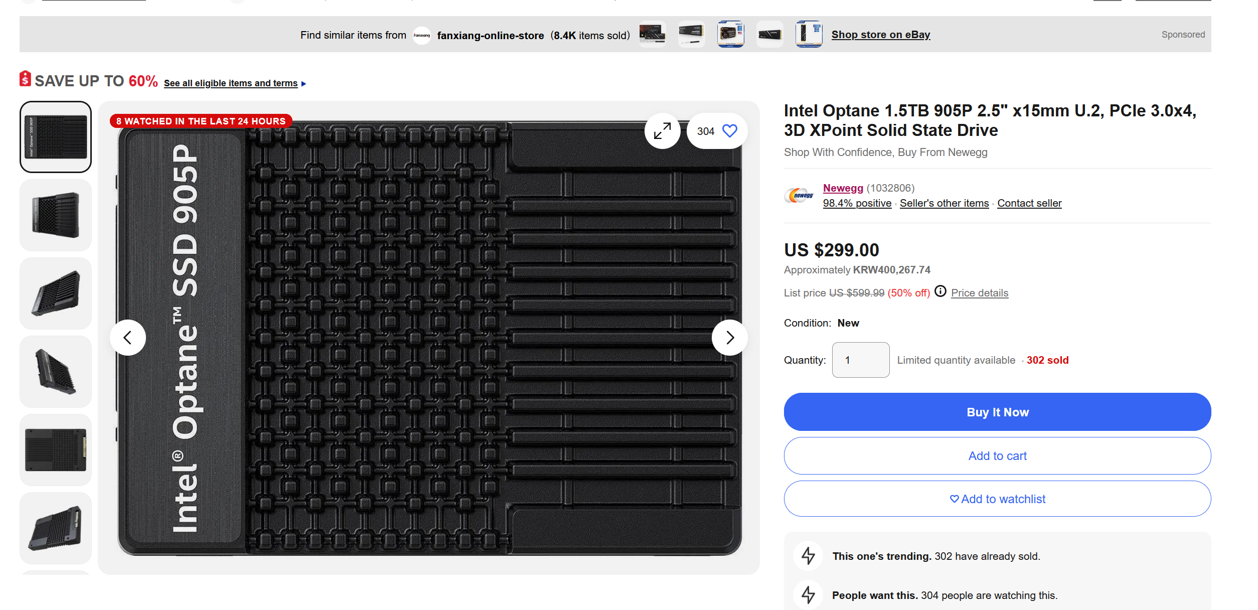Select the sixth thumbnail of SSD low angle
This screenshot has height=610, width=1258.
pos(56,528)
